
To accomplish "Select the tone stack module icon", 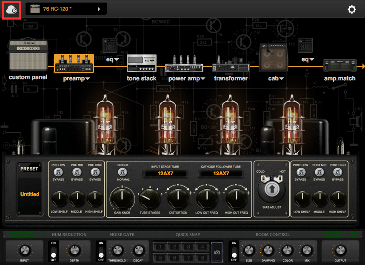I will point(141,64).
